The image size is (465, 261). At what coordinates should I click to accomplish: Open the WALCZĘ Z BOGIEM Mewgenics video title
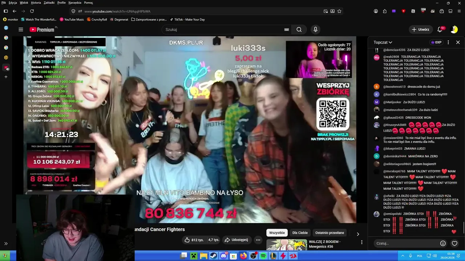324,244
